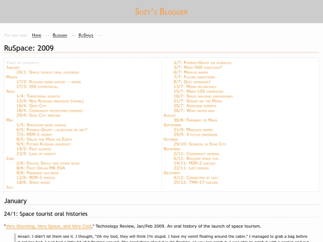Open '15/7: Mars-105 completed' entry
This screenshot has width=323, height=242.
point(199,91)
